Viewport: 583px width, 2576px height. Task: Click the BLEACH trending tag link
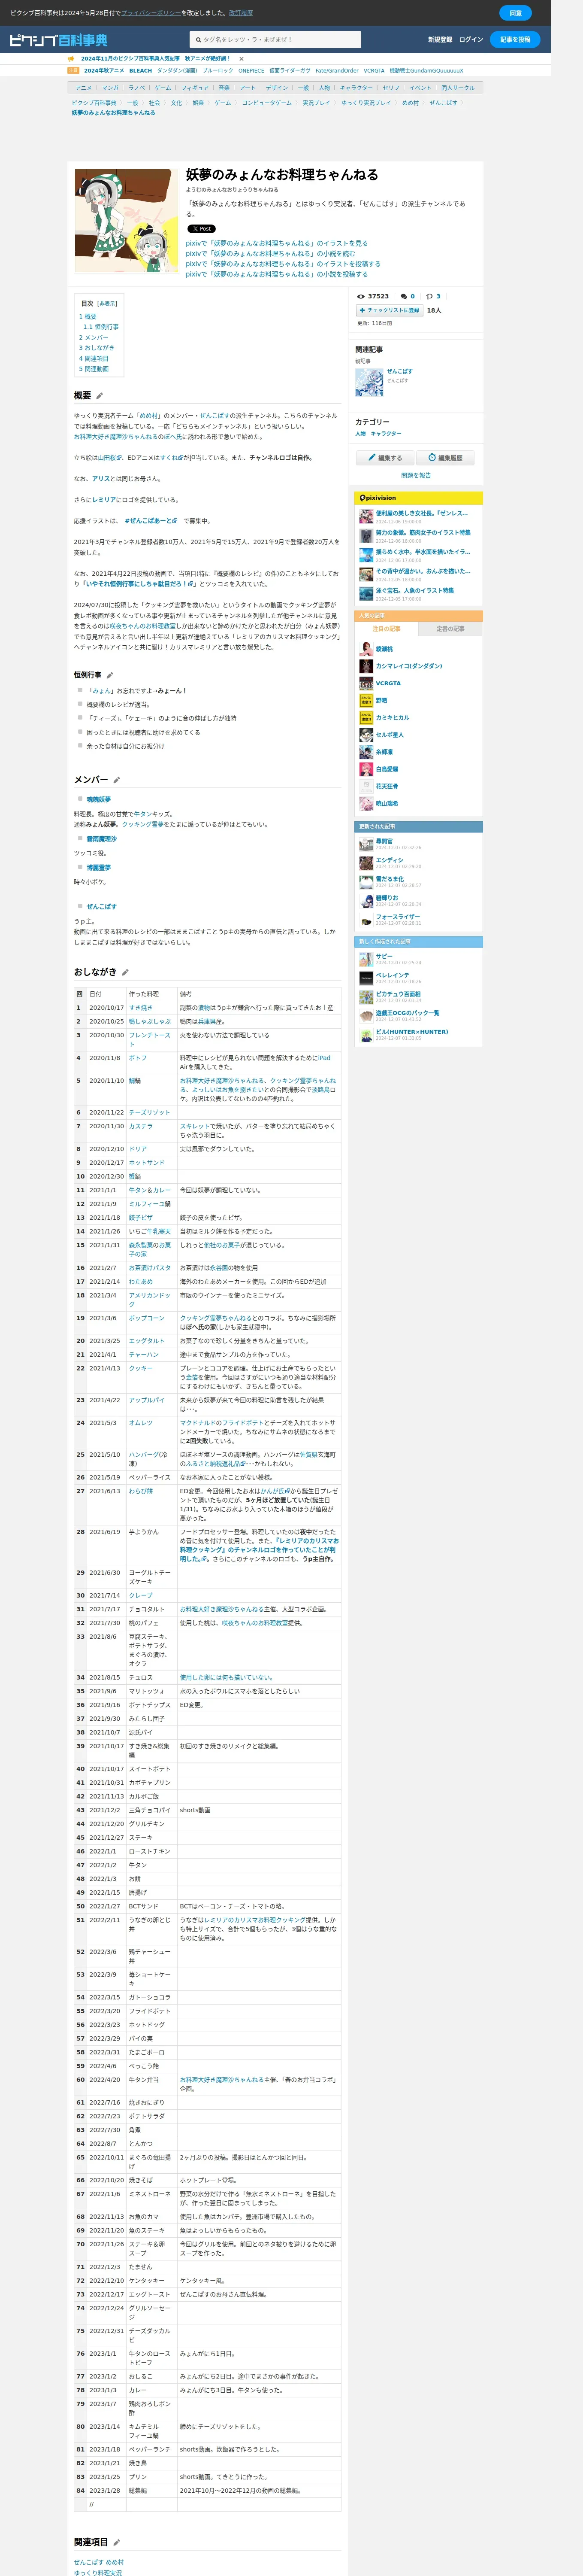(x=141, y=71)
